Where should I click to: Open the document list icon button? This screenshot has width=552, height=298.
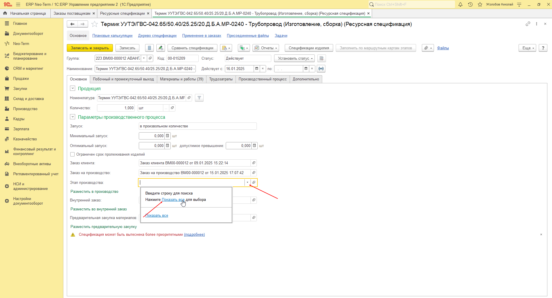(x=149, y=48)
